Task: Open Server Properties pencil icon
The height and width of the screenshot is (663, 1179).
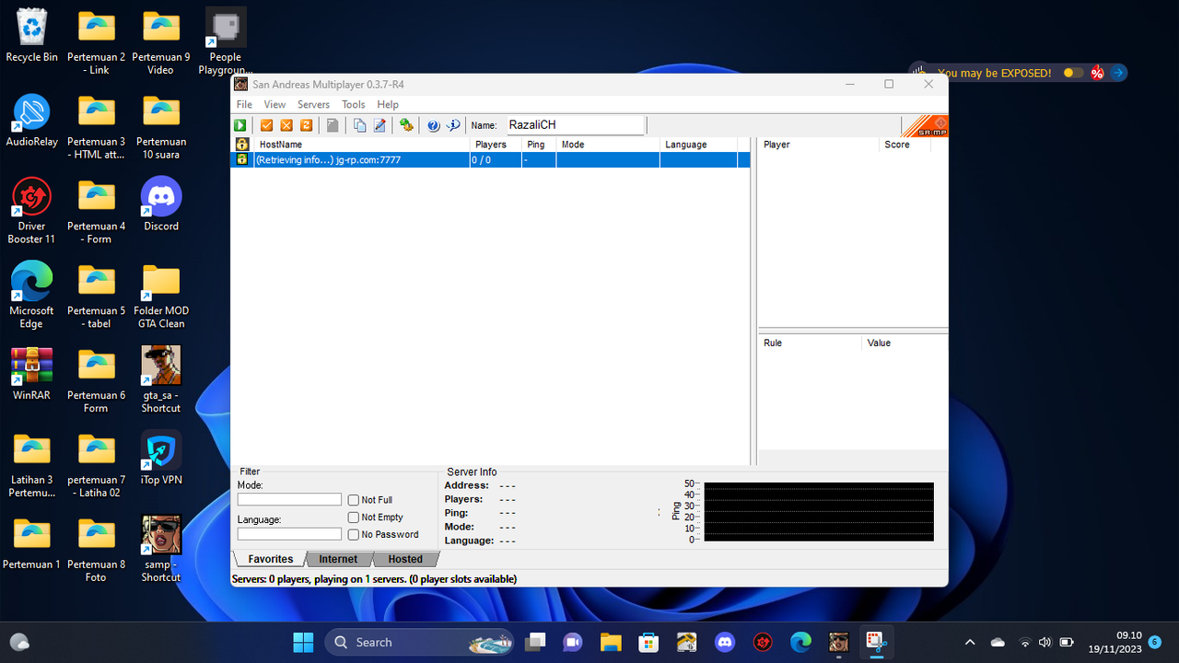Action: [x=379, y=125]
